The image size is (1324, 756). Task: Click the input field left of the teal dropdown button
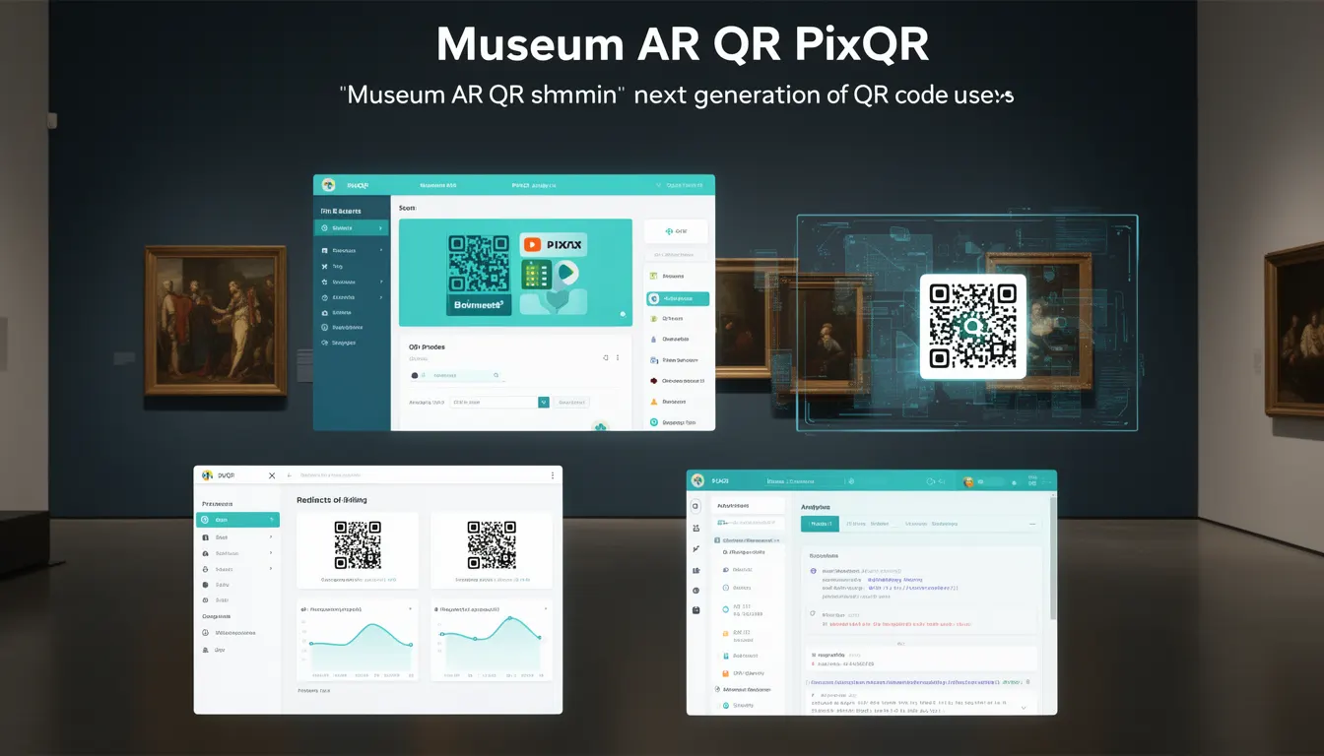[x=494, y=403]
